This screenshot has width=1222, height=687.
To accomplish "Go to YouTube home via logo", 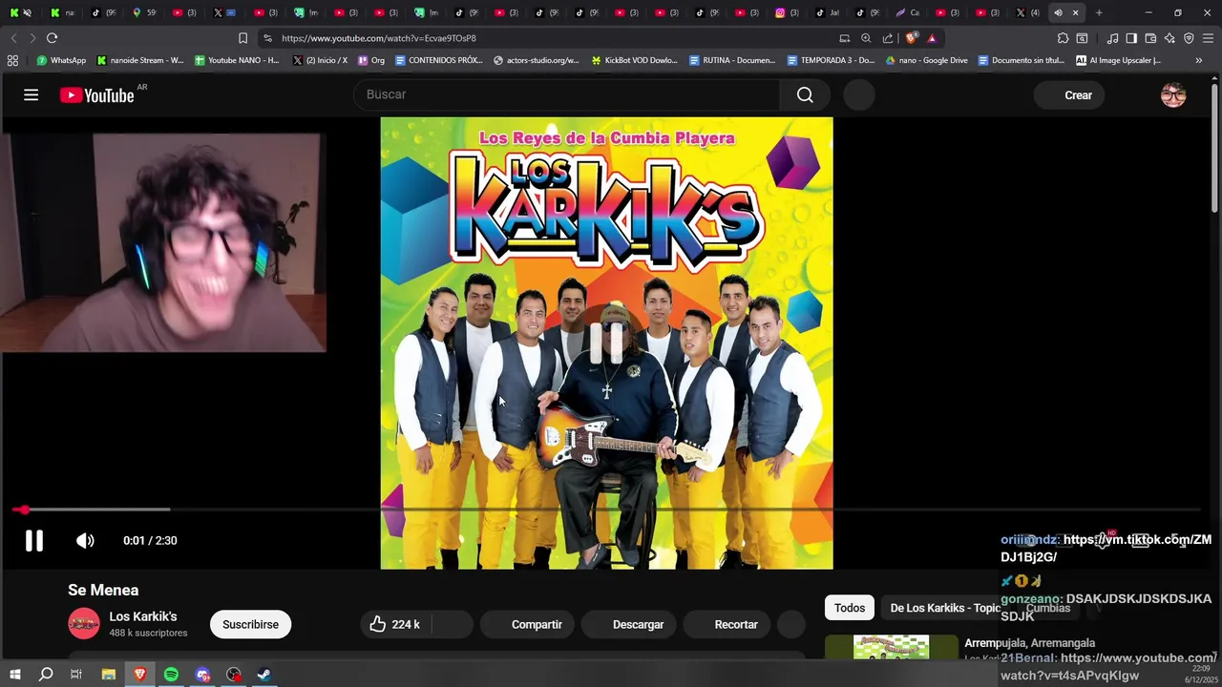I will click(x=97, y=94).
